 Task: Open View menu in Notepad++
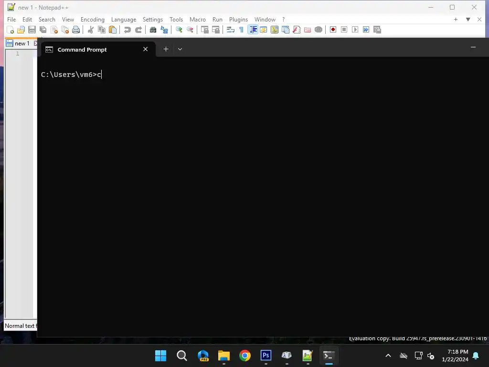tap(68, 19)
